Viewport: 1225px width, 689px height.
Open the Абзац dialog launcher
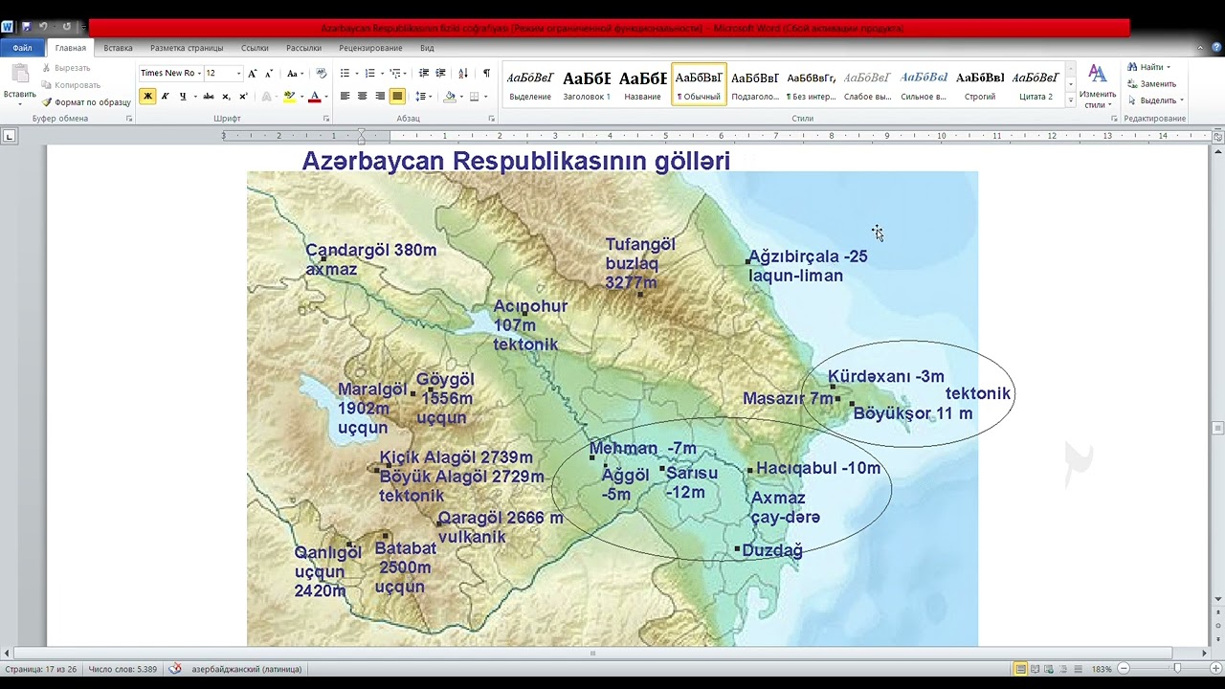point(492,119)
